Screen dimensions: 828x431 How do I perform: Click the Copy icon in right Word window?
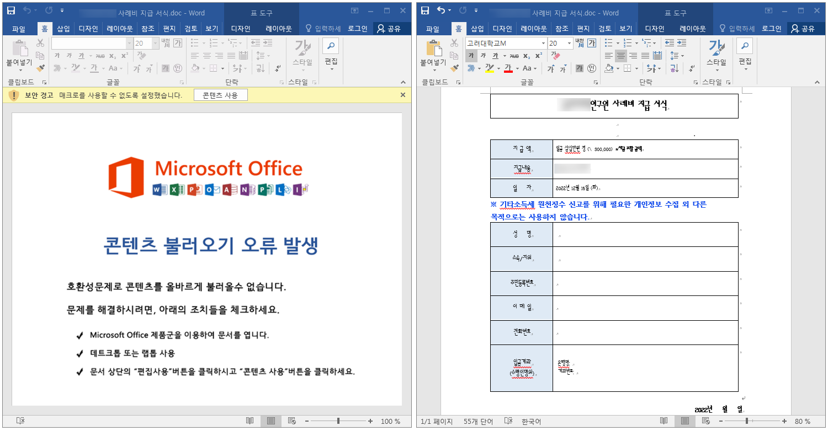[454, 56]
